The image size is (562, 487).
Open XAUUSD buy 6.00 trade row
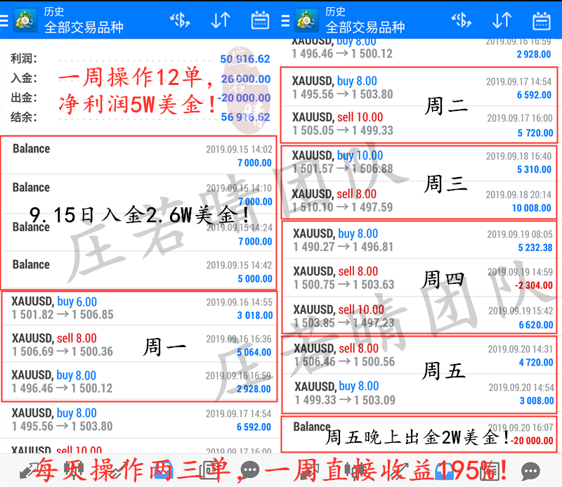click(x=139, y=309)
